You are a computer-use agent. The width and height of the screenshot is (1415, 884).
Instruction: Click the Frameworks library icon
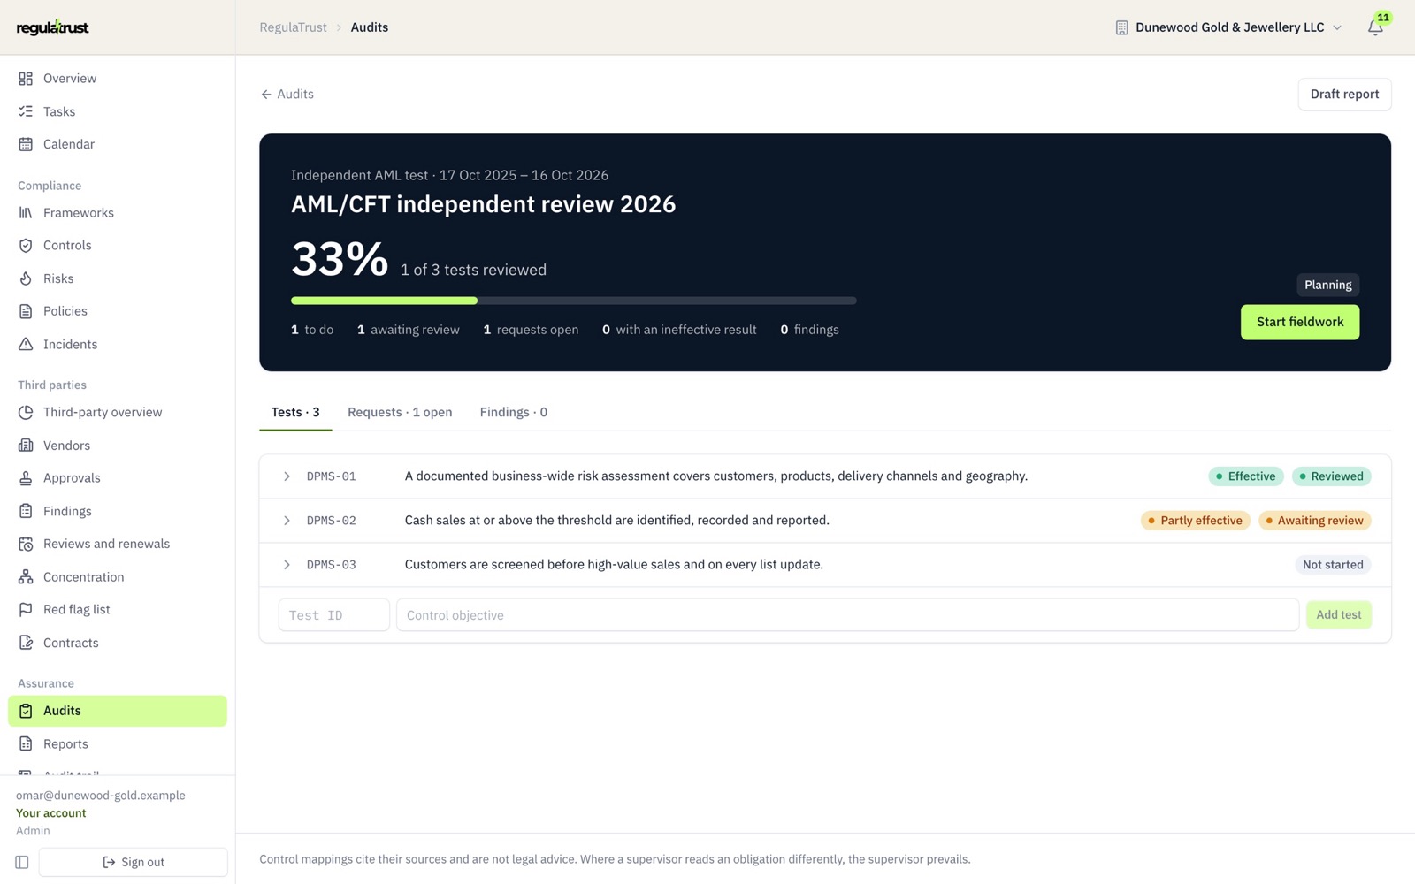point(26,213)
